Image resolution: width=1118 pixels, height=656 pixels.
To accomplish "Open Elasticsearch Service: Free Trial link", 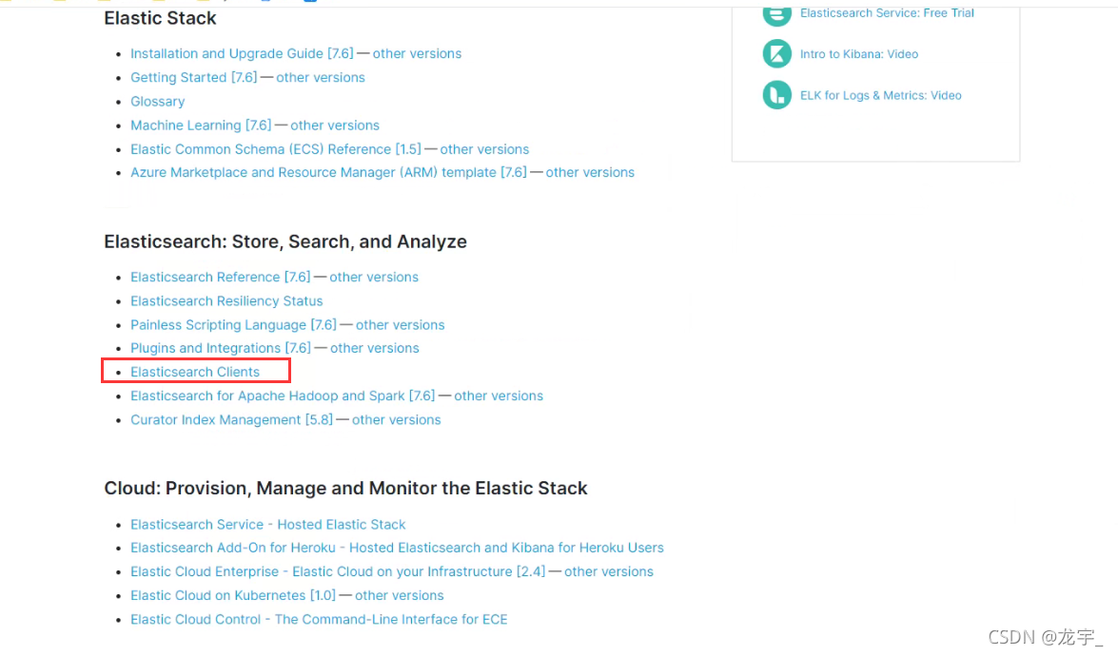I will 886,12.
